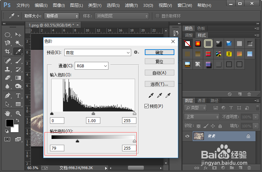
Task: Select the Move tool
Action: tap(18, 35)
